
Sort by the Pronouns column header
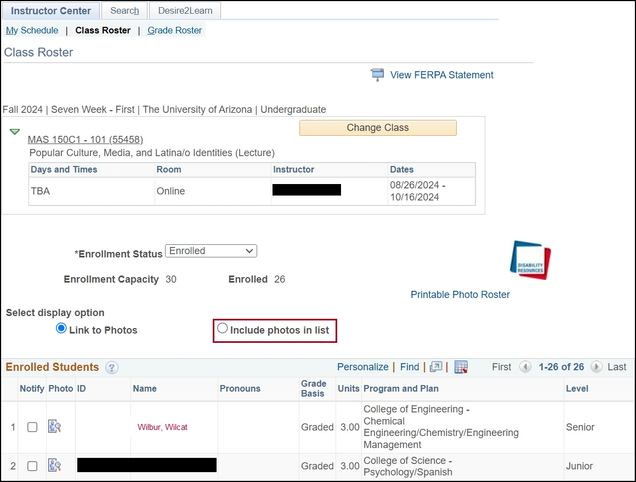[x=240, y=388]
